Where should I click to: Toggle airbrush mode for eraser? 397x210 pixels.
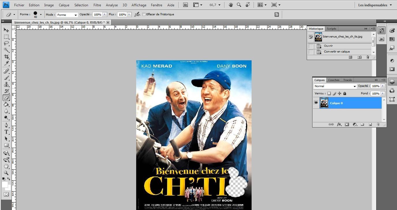(137, 14)
